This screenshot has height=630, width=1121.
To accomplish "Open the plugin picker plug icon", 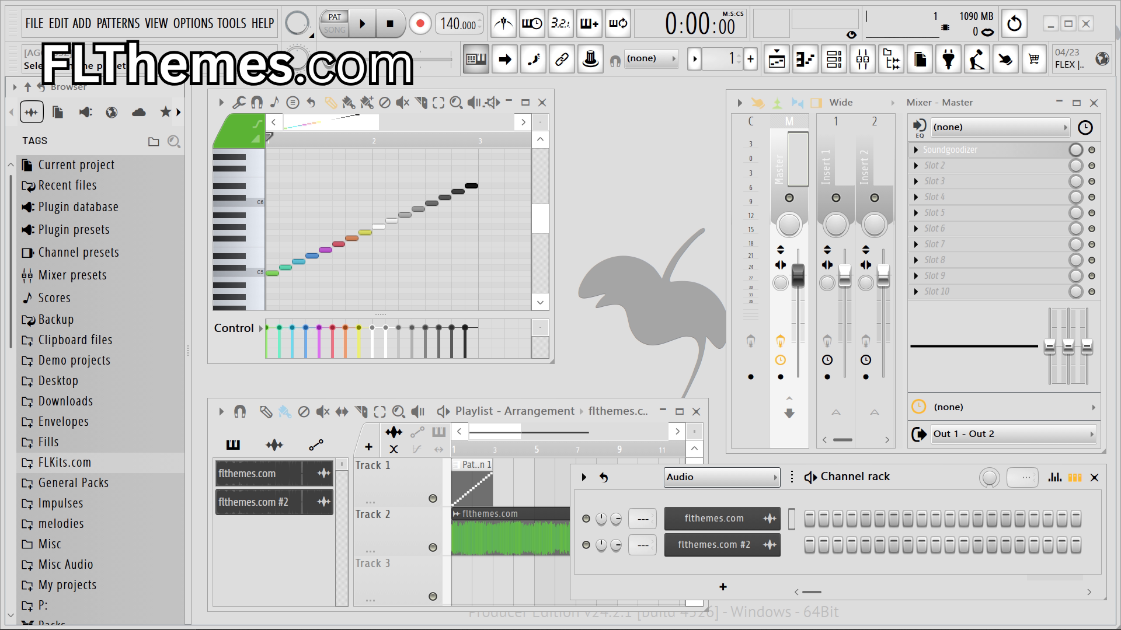I will click(x=948, y=59).
